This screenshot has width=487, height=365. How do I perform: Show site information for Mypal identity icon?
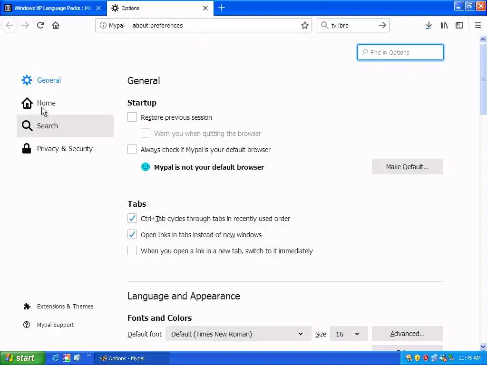click(103, 26)
